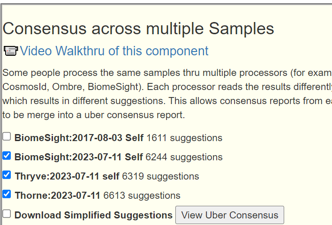Click the video camera icon
This screenshot has width=332, height=225.
click(x=11, y=51)
